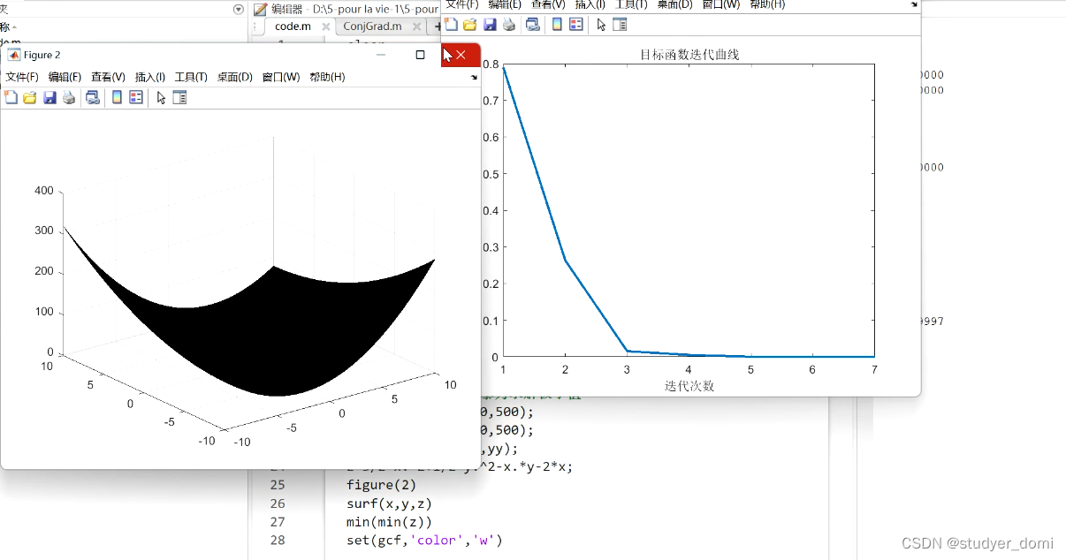1066x560 pixels.
Task: Click the circular chevron button near editor path bar
Action: (x=237, y=9)
